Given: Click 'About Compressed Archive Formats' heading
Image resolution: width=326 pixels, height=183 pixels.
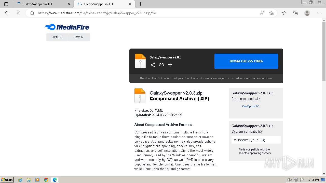Looking at the screenshot, I should click(163, 125).
